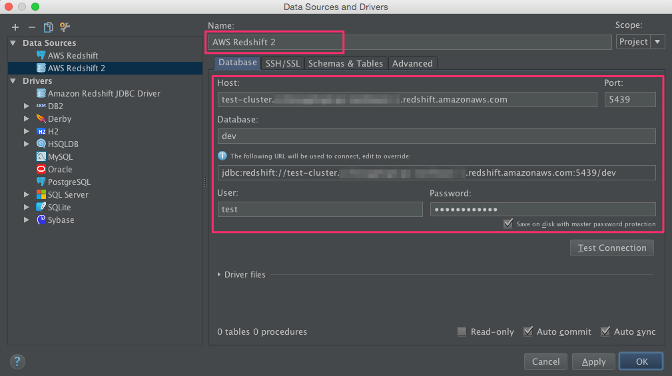Viewport: 672px width, 376px height.
Task: Open the Scope Project dropdown
Action: click(640, 41)
